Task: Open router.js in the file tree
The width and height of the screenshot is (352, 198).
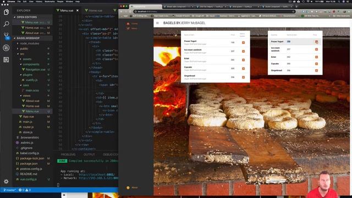Action: coord(28,127)
